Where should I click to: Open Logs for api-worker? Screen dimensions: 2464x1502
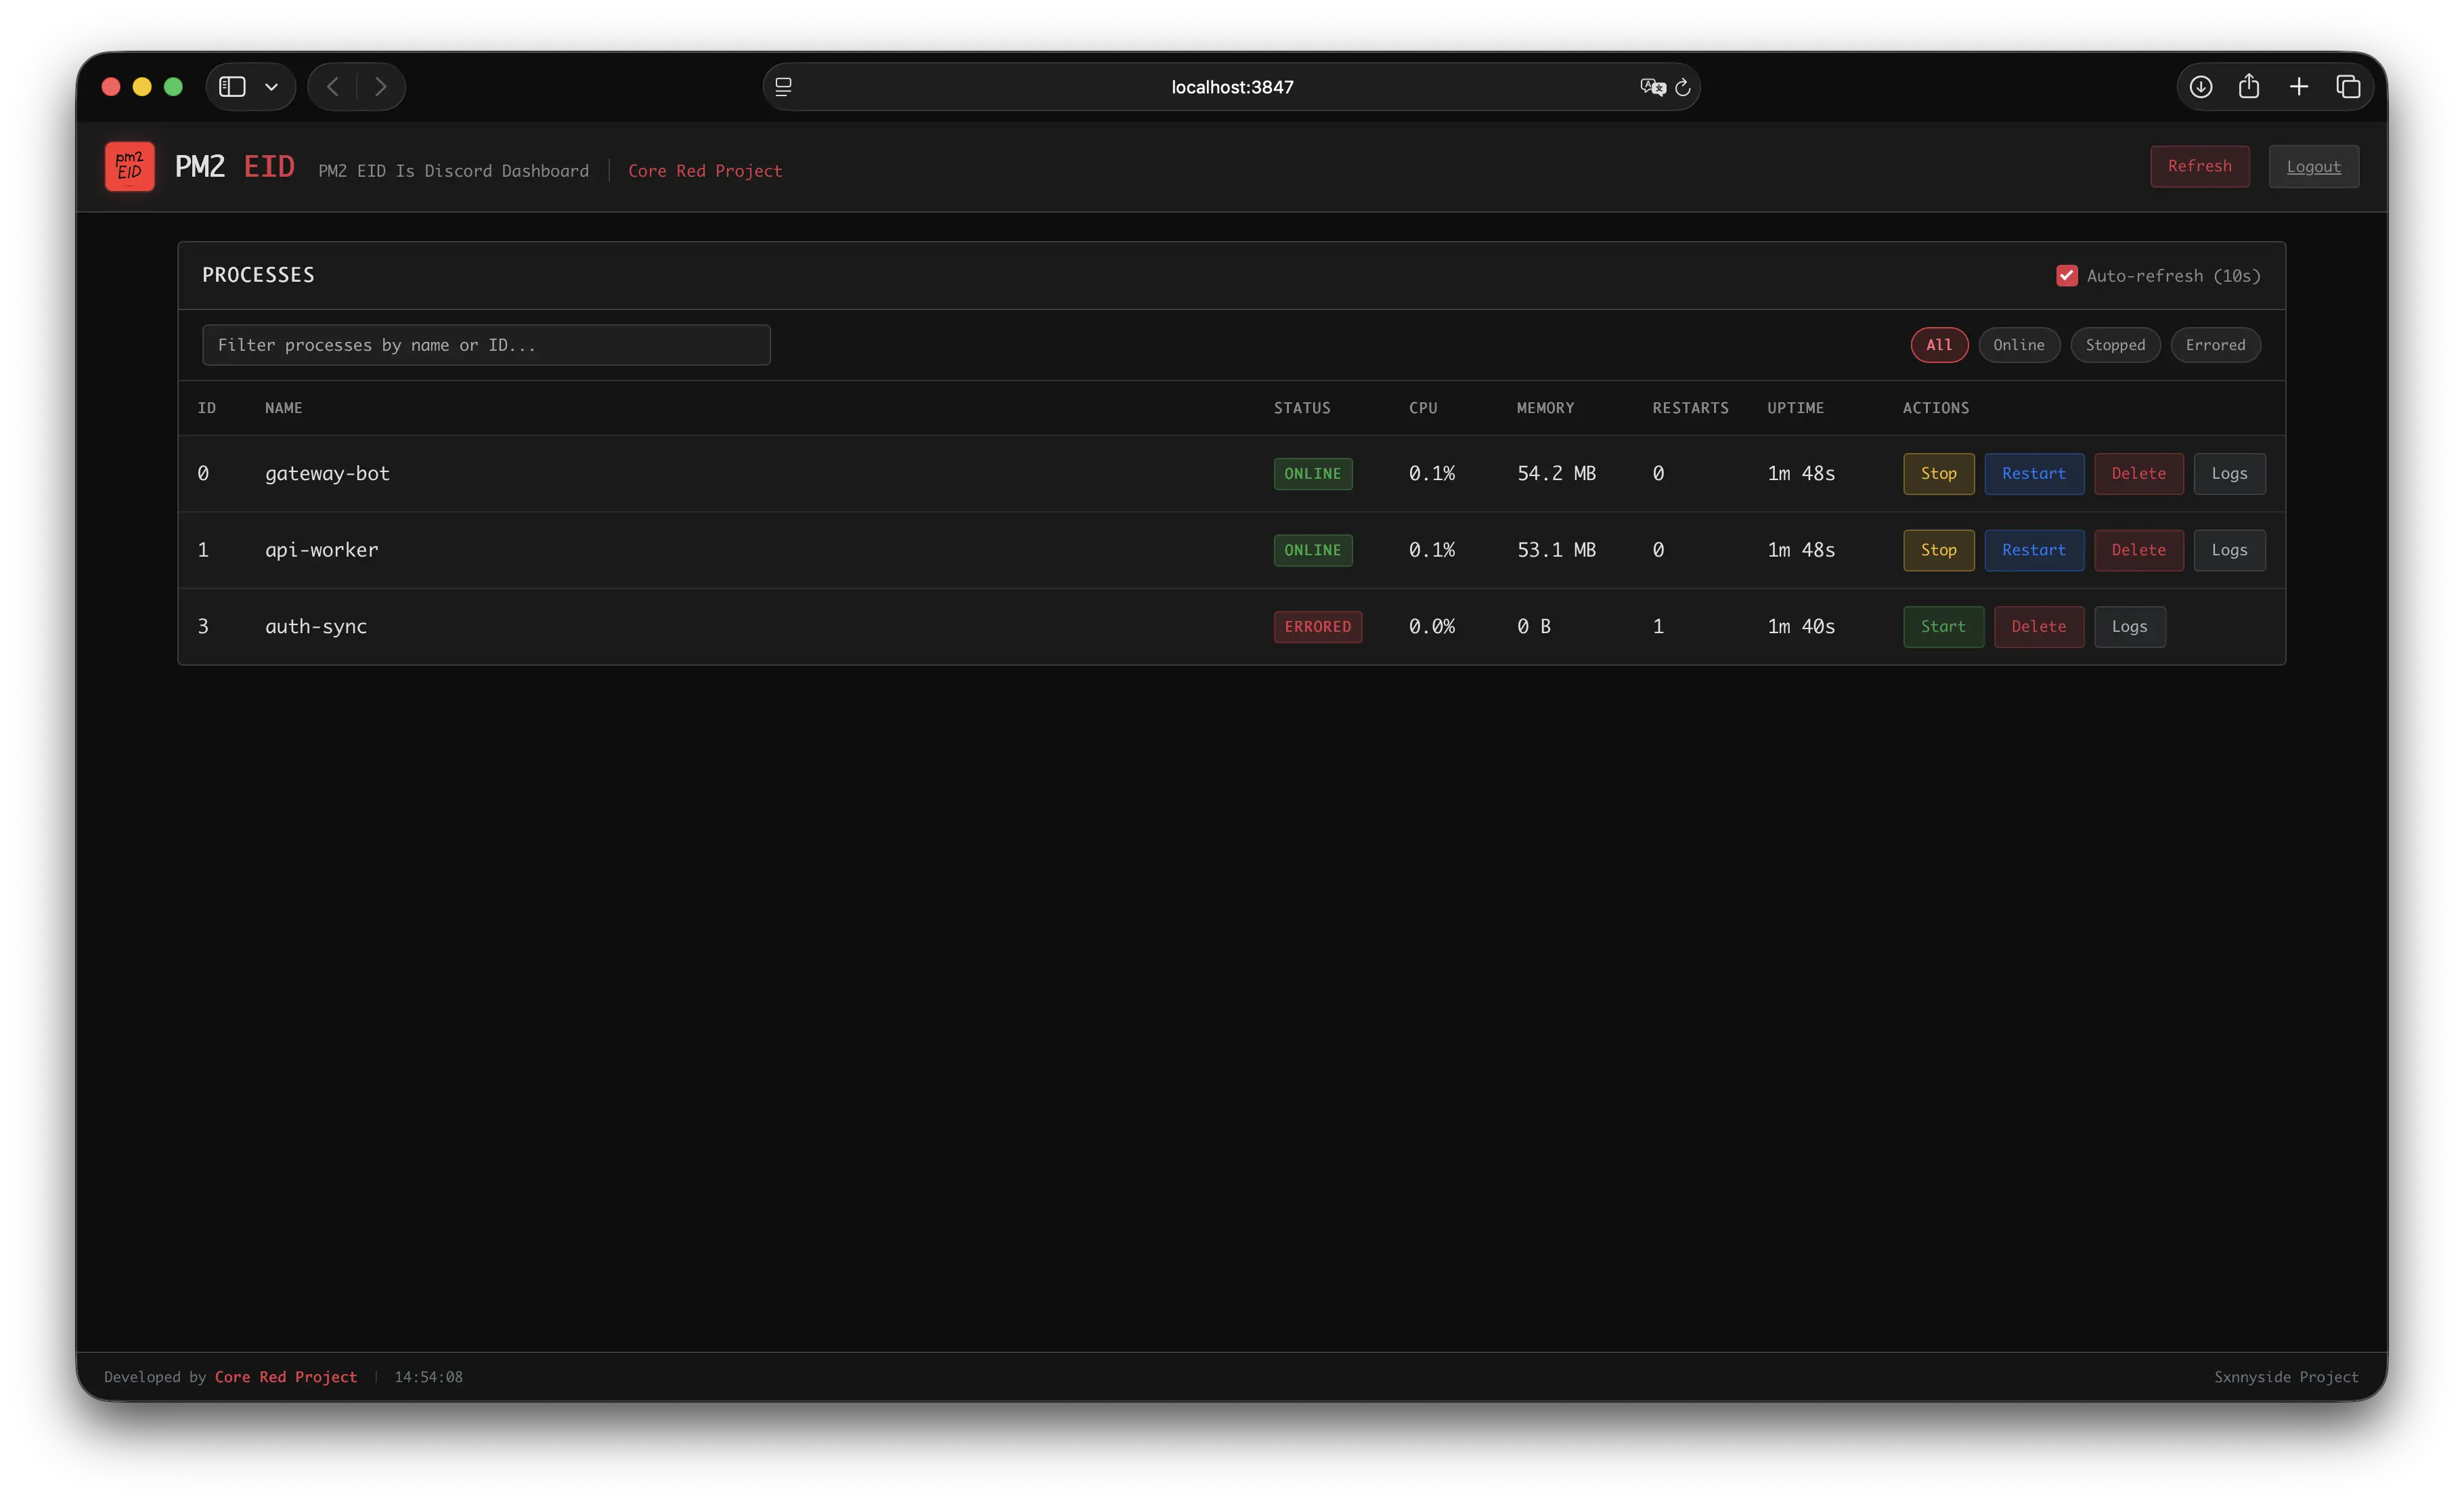click(2229, 551)
